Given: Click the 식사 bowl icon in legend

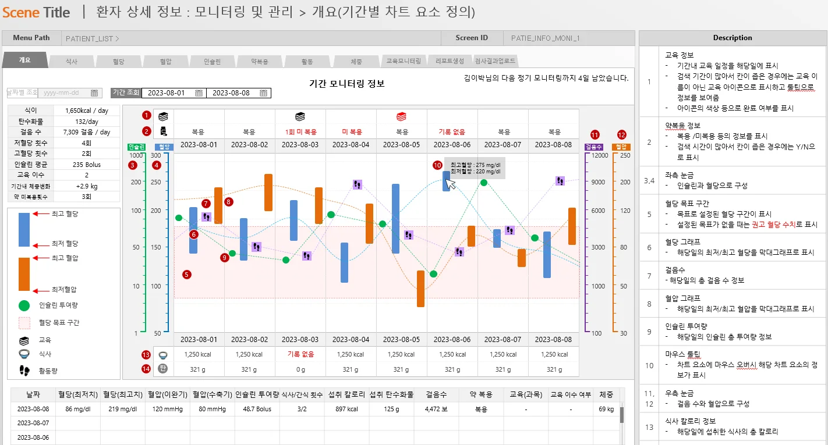Looking at the screenshot, I should pos(24,354).
